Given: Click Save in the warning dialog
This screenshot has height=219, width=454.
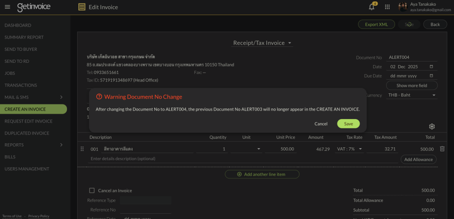Looking at the screenshot, I should [348, 124].
